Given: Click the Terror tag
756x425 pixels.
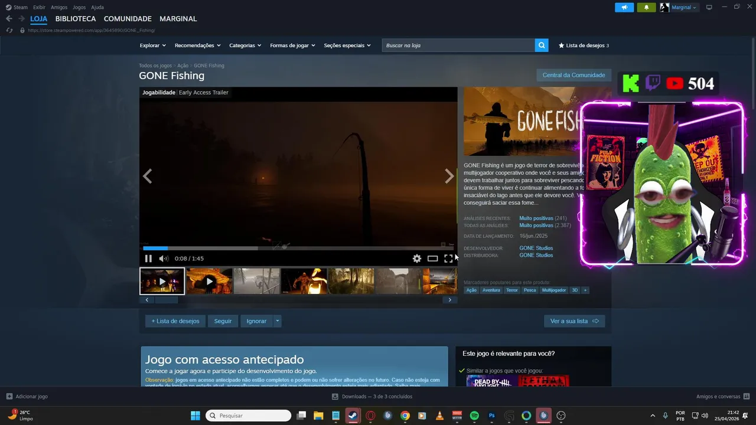Looking at the screenshot, I should (512, 290).
